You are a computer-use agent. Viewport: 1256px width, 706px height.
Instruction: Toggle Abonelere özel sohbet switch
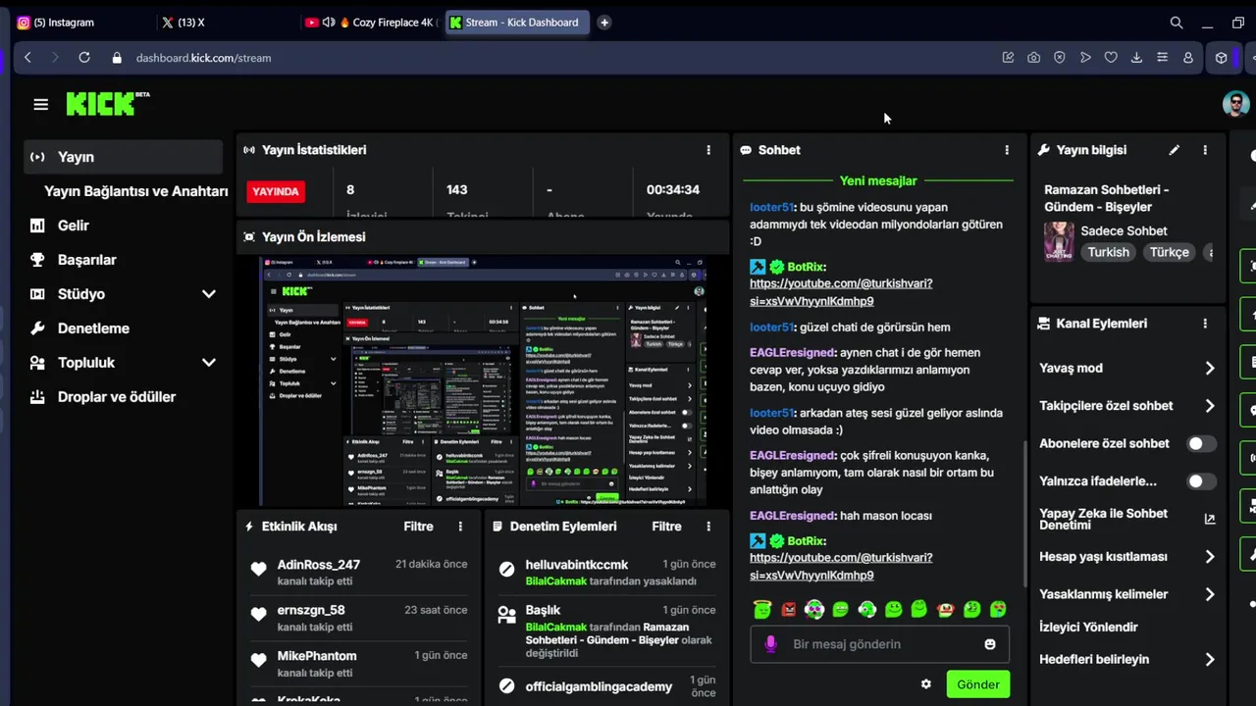(x=1201, y=444)
